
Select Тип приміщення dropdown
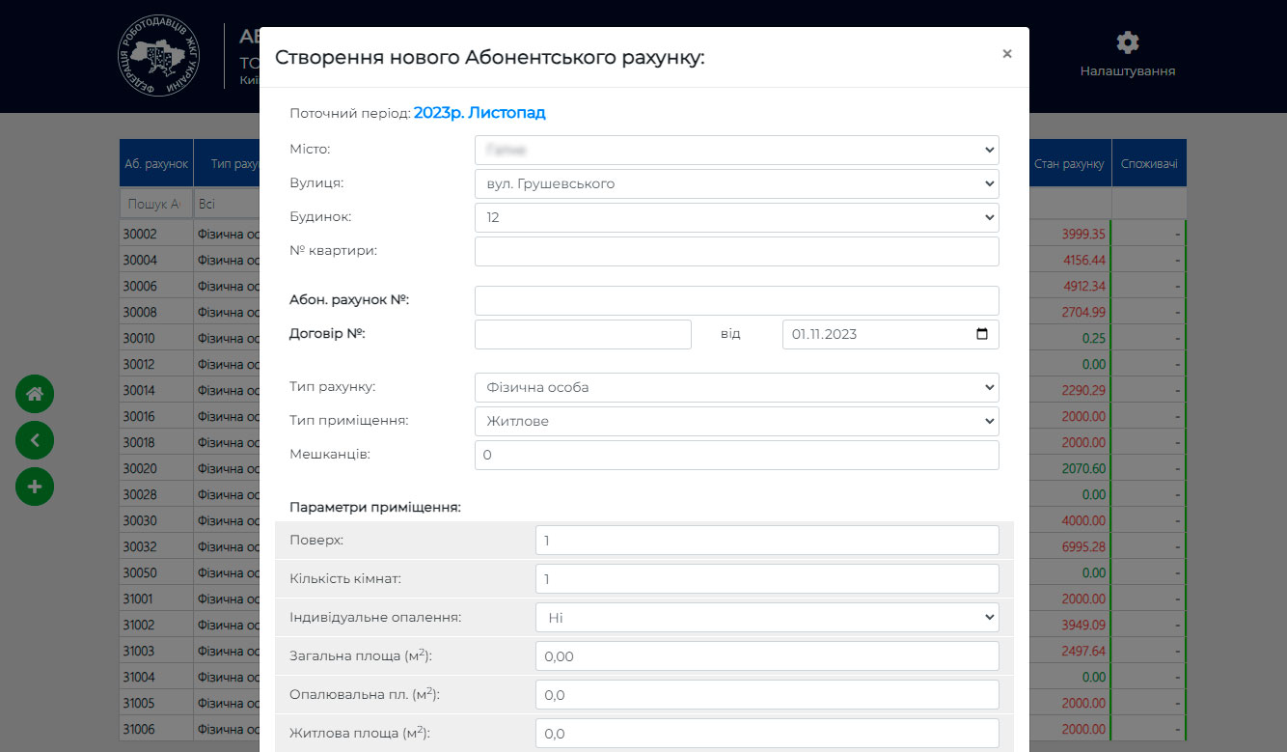(736, 421)
